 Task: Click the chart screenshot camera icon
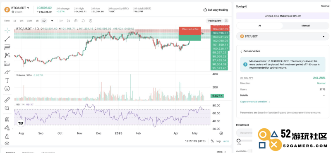click(76, 21)
